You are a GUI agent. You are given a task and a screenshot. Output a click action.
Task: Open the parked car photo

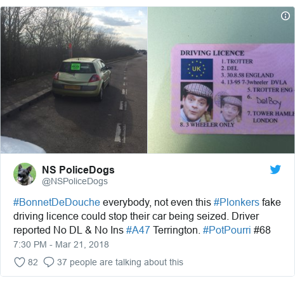(x=74, y=80)
